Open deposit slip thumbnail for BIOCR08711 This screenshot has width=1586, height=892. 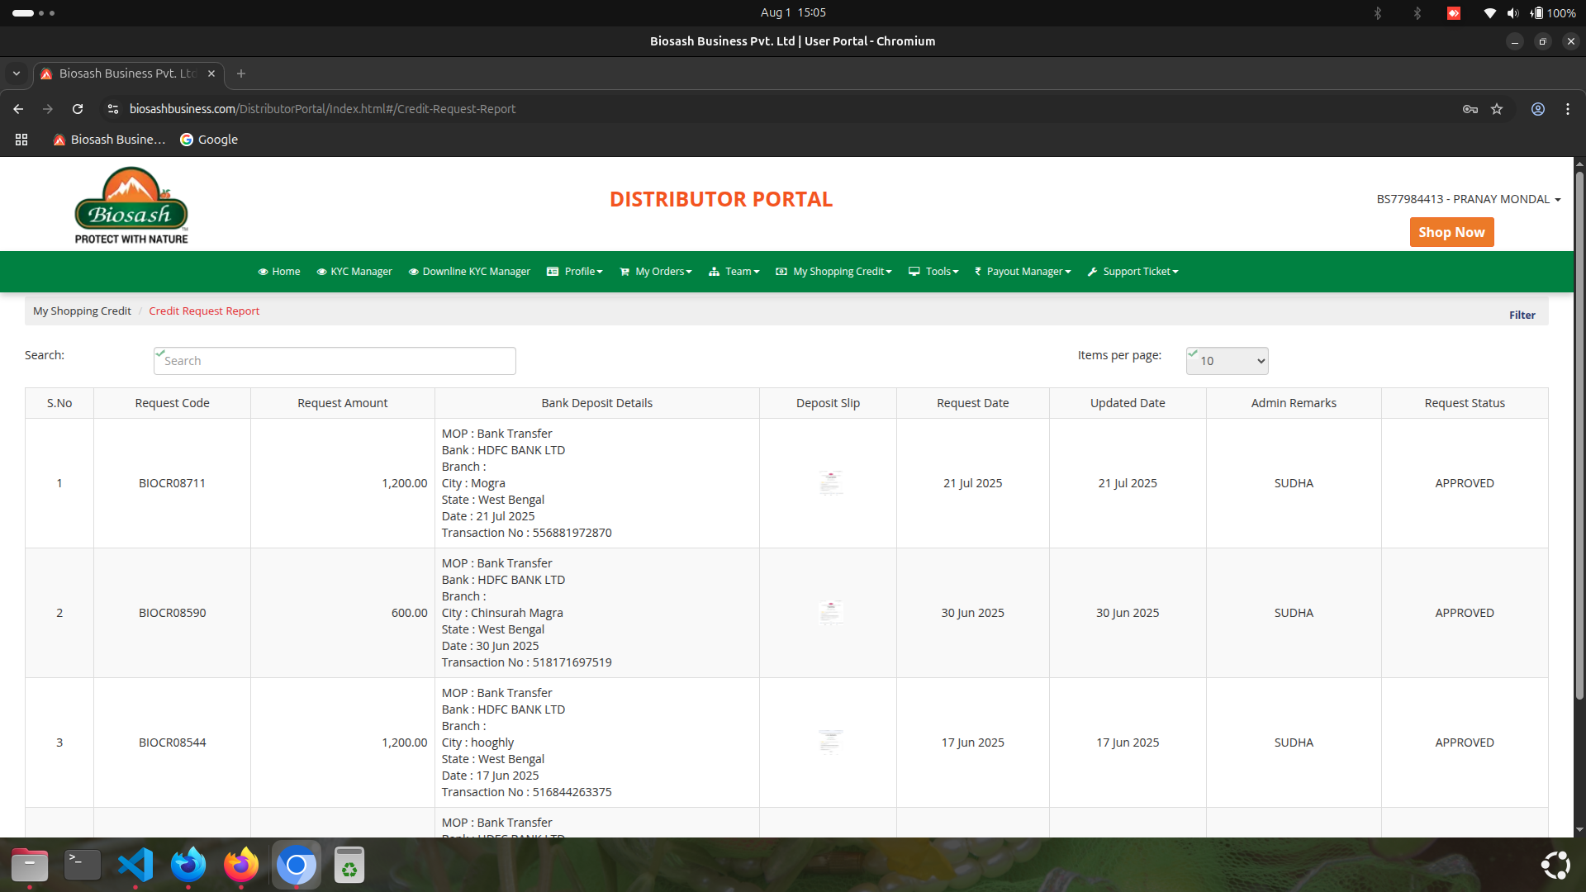click(830, 482)
